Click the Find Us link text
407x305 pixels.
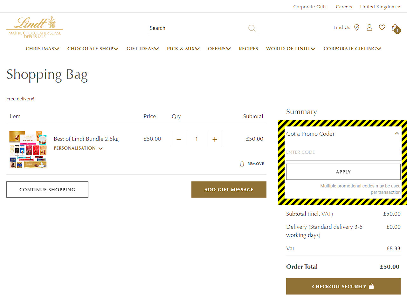pos(342,28)
